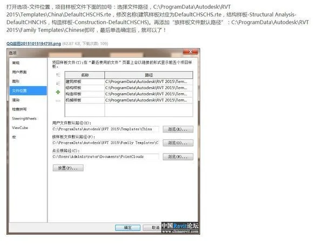
Task: Open the QQ截图20151015194738.png attachment link
Action: pos(33,44)
